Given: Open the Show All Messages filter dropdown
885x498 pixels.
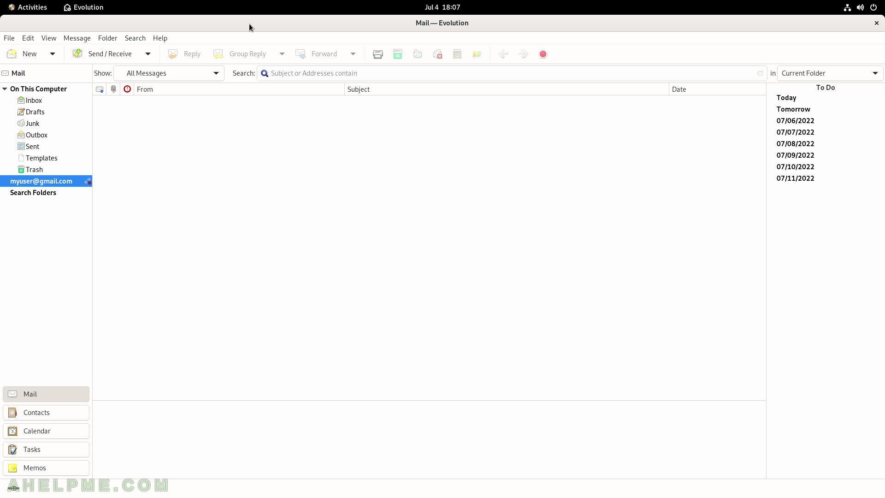Looking at the screenshot, I should tap(169, 73).
